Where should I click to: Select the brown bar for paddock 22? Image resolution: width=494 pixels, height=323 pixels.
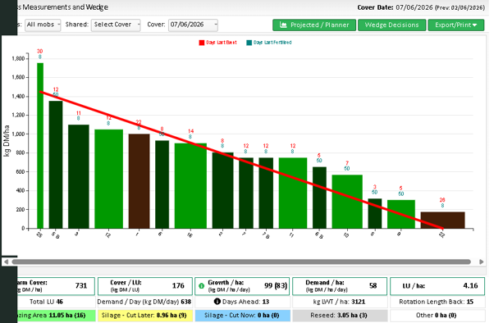(442, 221)
